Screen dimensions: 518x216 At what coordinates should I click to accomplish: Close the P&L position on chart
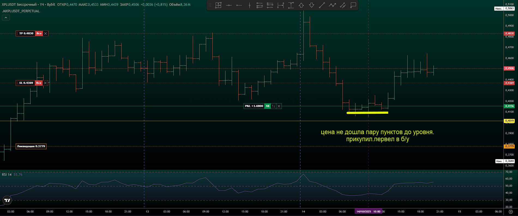click(x=279, y=106)
